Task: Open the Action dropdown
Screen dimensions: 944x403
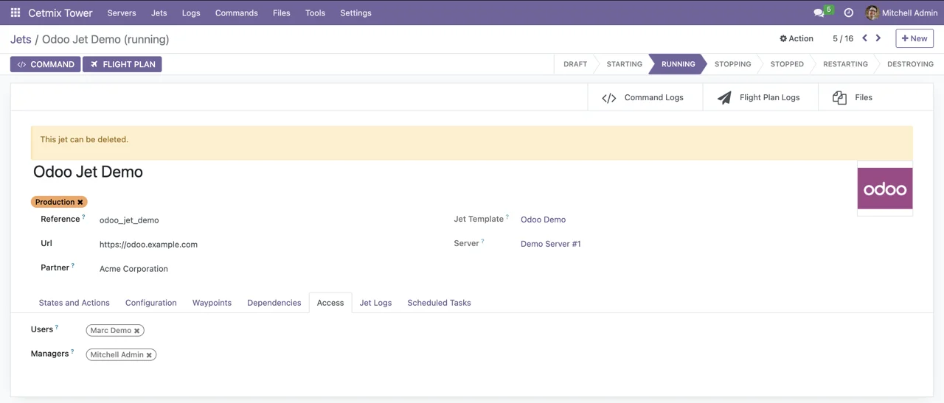Action: tap(796, 38)
